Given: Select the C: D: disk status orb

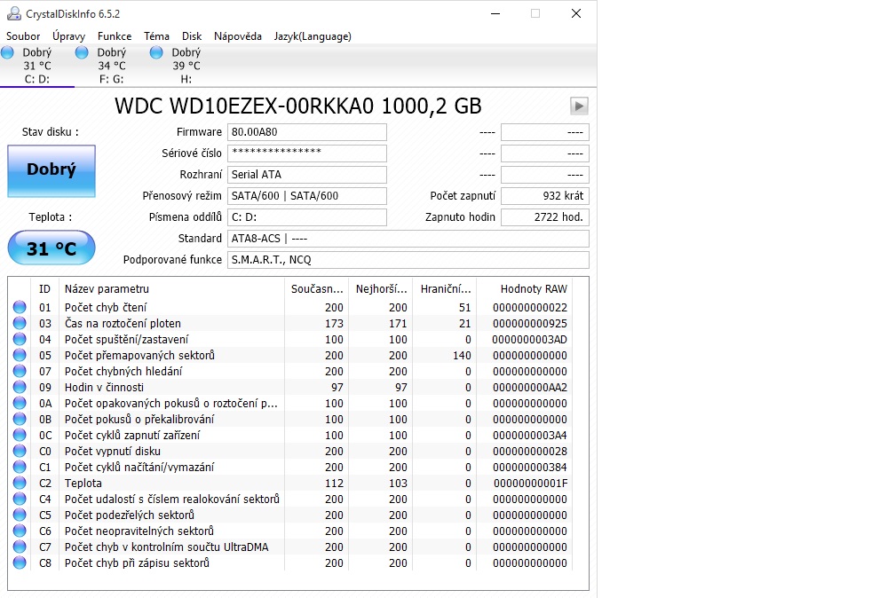Looking at the screenshot, I should pyautogui.click(x=7, y=52).
